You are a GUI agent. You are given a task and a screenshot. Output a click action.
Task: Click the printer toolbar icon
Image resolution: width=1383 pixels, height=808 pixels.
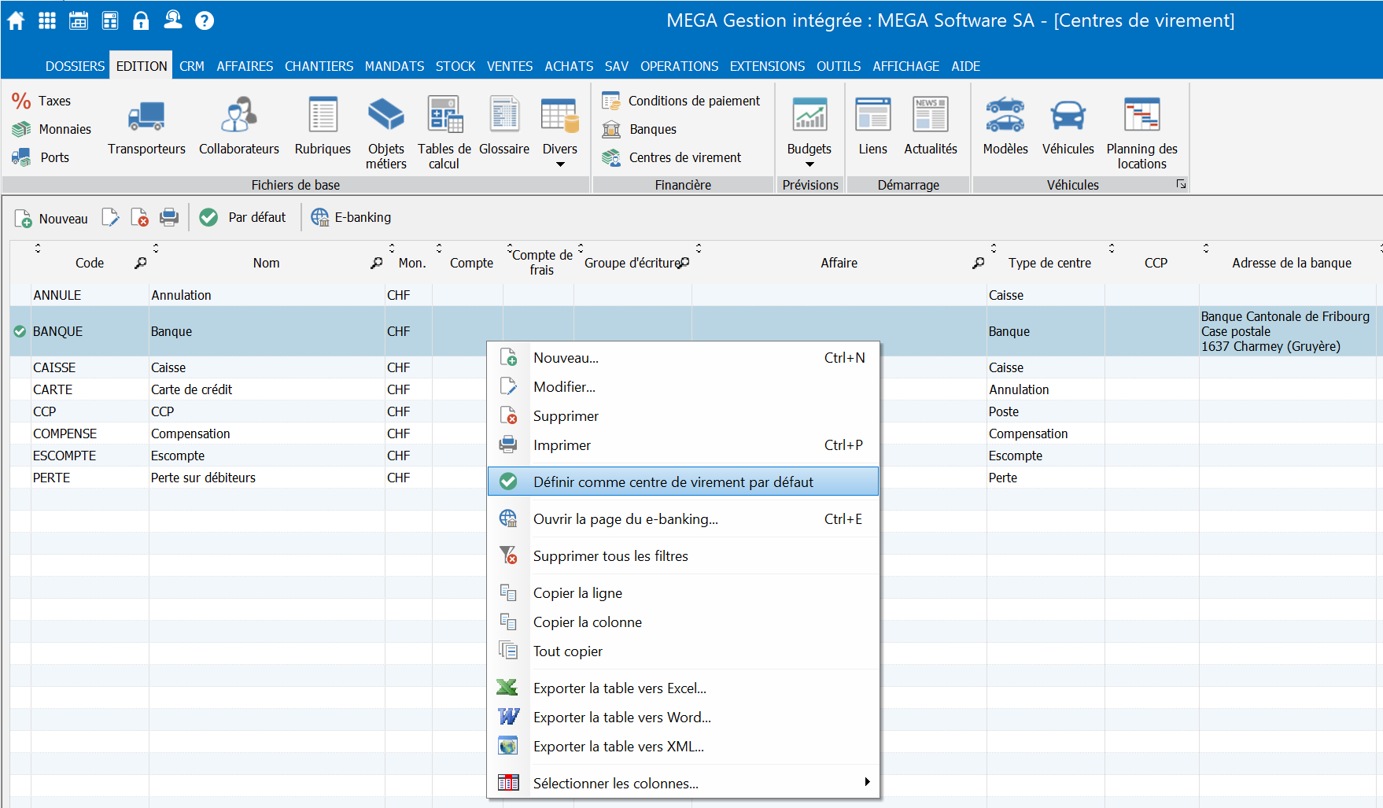pos(169,217)
